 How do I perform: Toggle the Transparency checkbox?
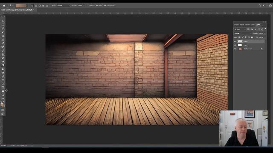click(x=105, y=6)
